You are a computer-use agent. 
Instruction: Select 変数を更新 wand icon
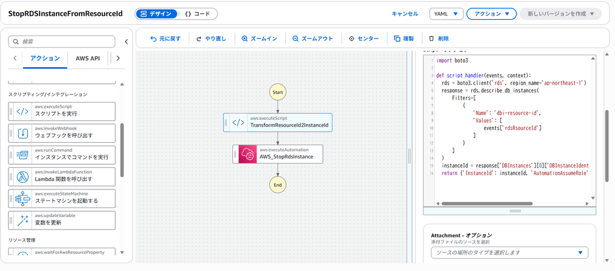[x=22, y=221]
